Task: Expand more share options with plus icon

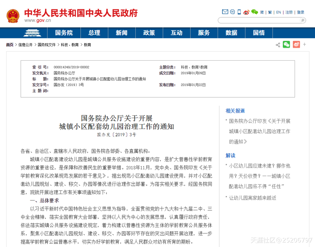Action: [304, 44]
